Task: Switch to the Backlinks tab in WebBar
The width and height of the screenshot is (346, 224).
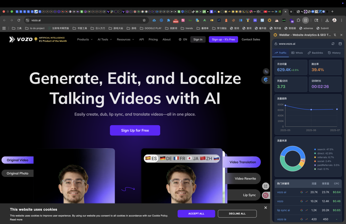Action: coord(315,53)
